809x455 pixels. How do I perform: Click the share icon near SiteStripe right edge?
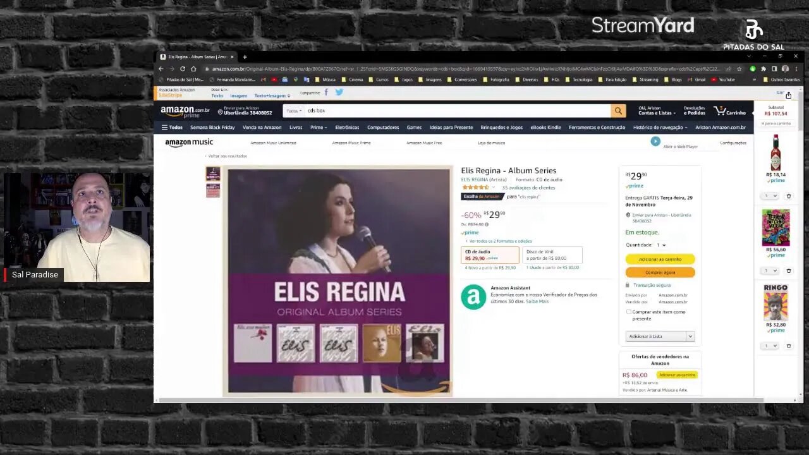(x=788, y=95)
